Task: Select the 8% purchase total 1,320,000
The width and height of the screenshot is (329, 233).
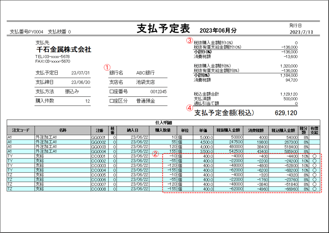Action: pyautogui.click(x=289, y=66)
